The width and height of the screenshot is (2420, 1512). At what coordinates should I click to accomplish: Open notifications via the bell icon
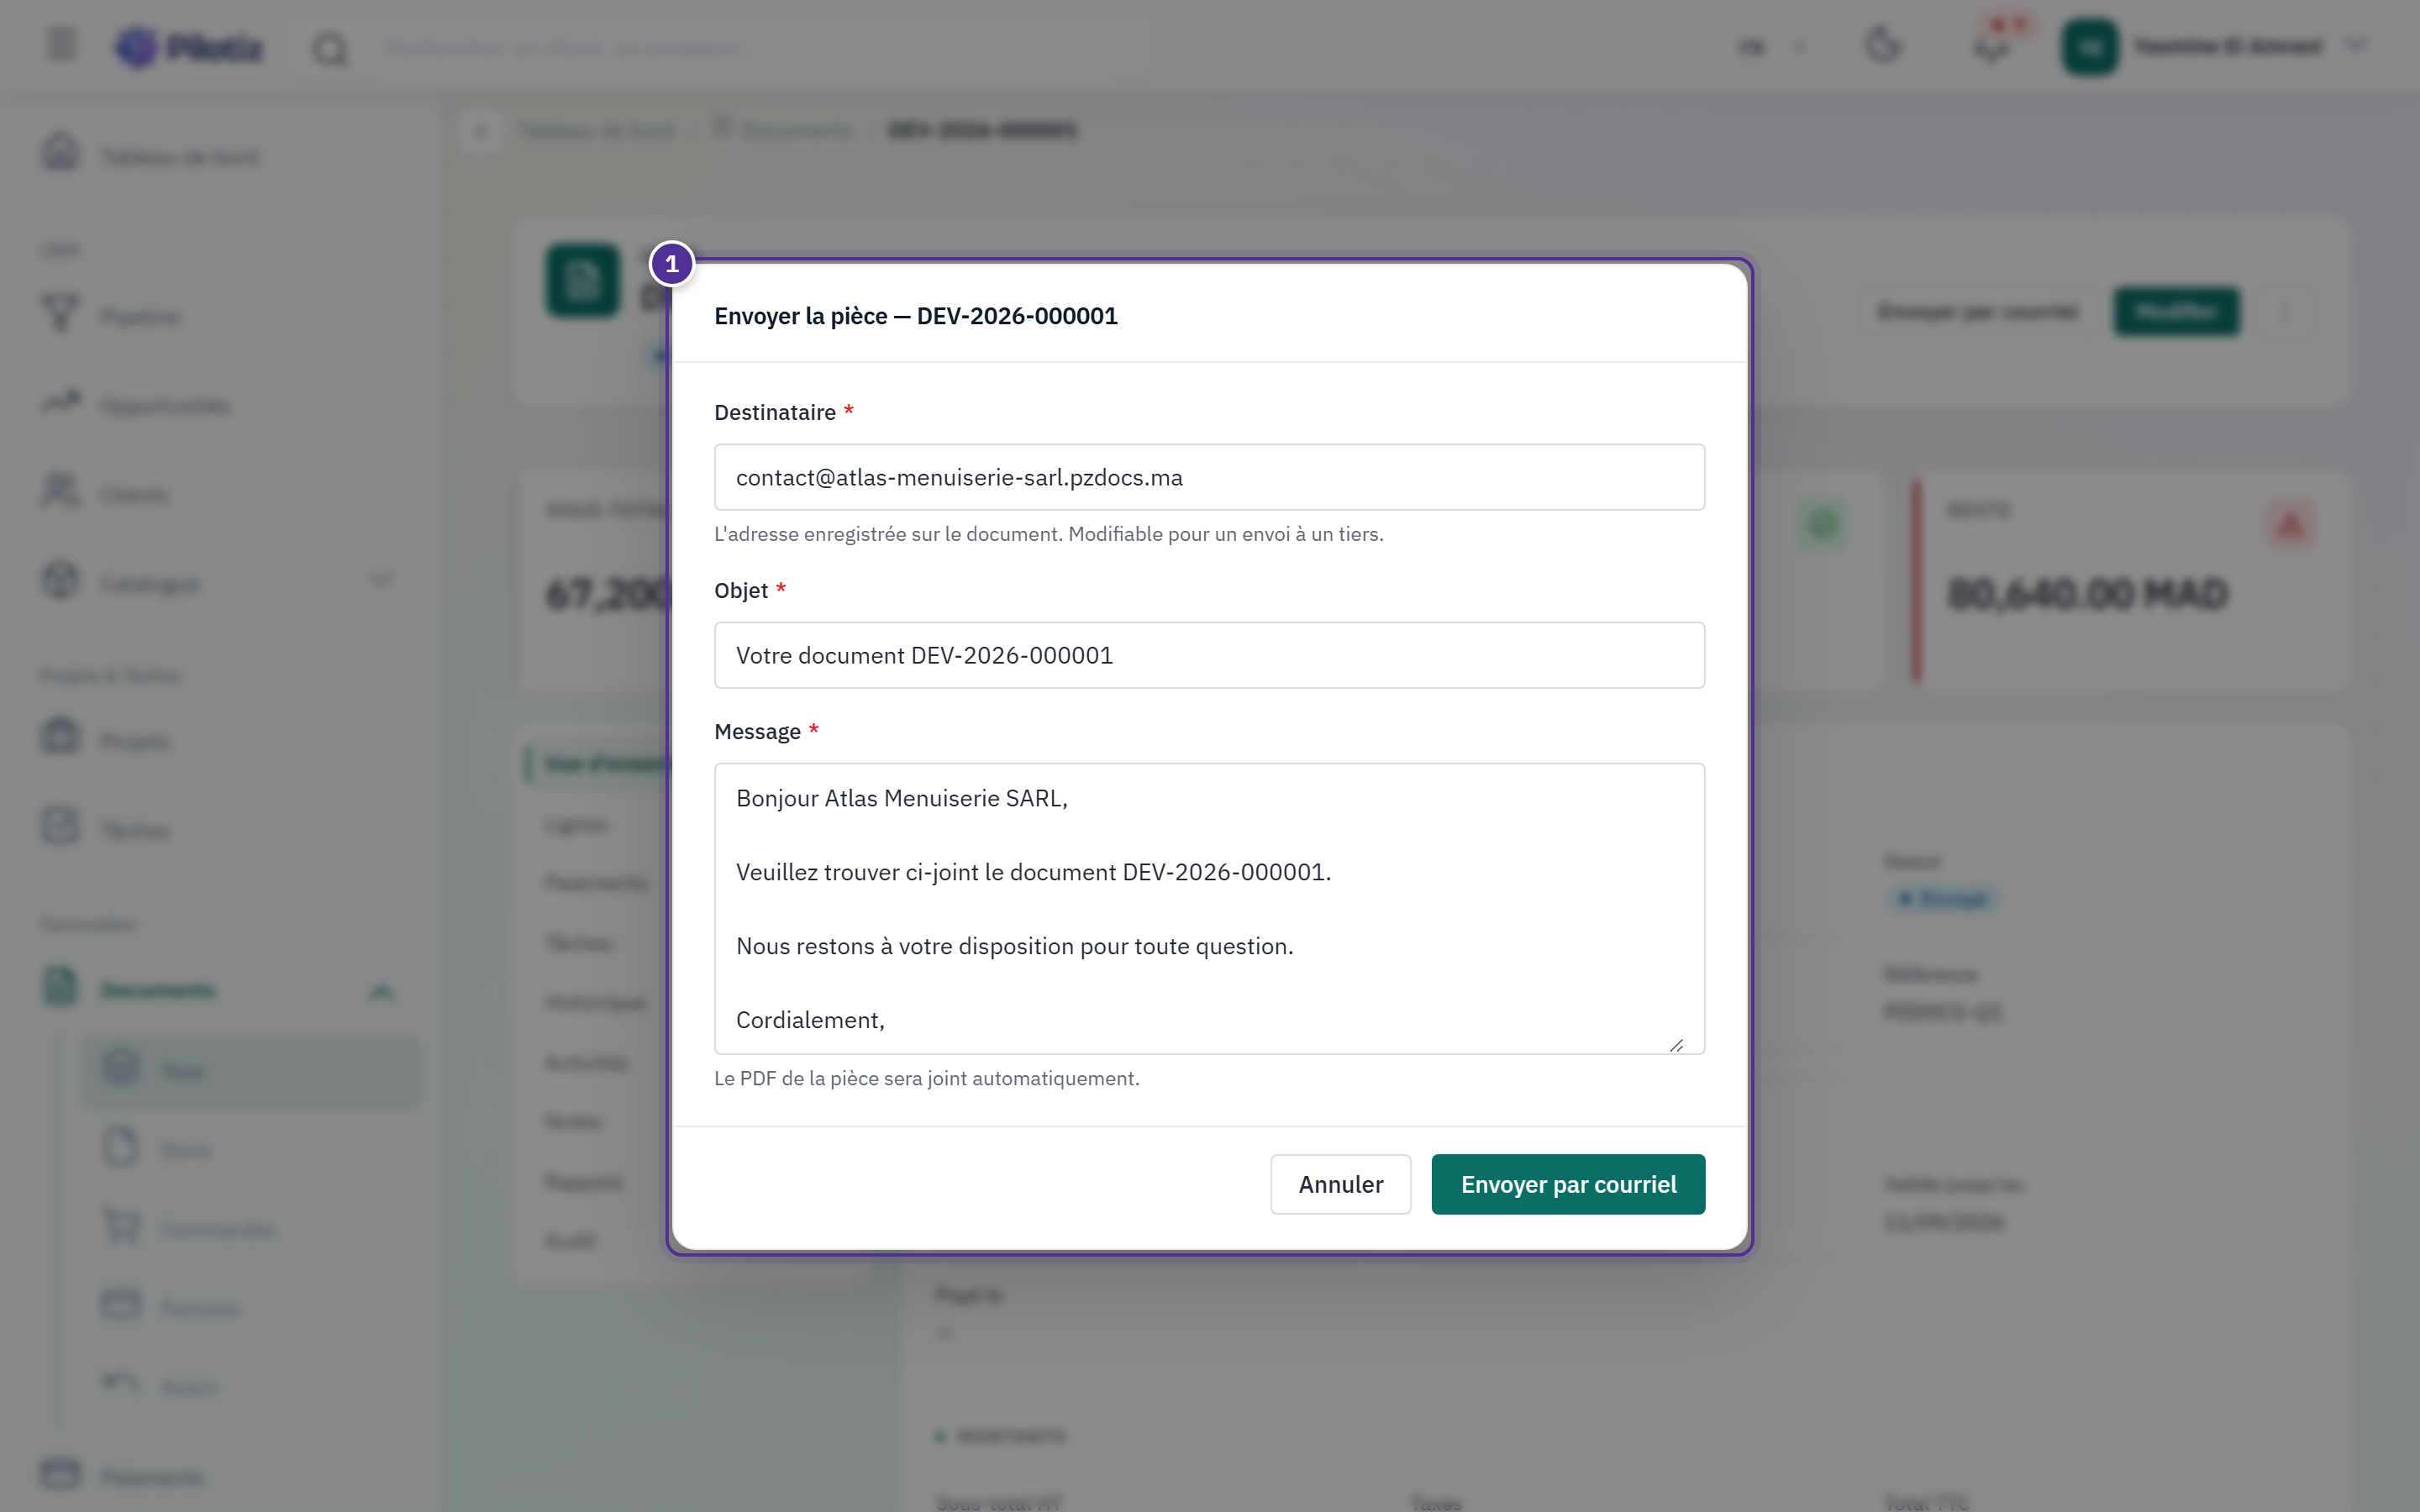pyautogui.click(x=1991, y=46)
